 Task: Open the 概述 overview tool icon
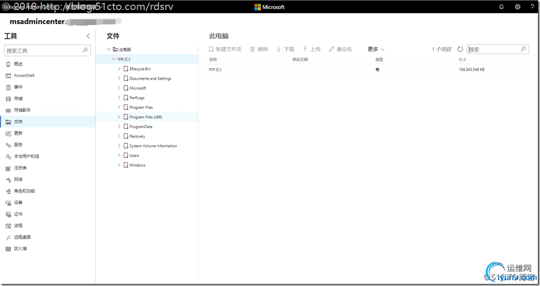8,64
